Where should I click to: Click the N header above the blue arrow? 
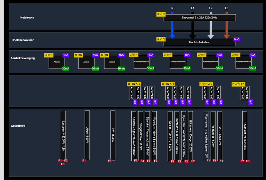172,8
